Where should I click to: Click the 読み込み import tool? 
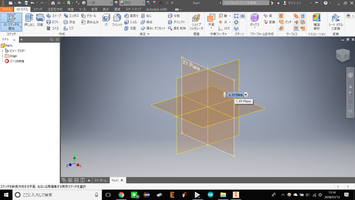coord(90,22)
